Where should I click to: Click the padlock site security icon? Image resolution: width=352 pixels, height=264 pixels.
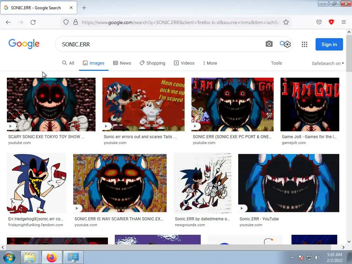76,22
